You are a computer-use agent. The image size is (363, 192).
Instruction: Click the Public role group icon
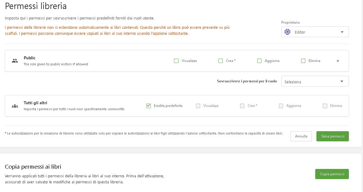pyautogui.click(x=15, y=61)
